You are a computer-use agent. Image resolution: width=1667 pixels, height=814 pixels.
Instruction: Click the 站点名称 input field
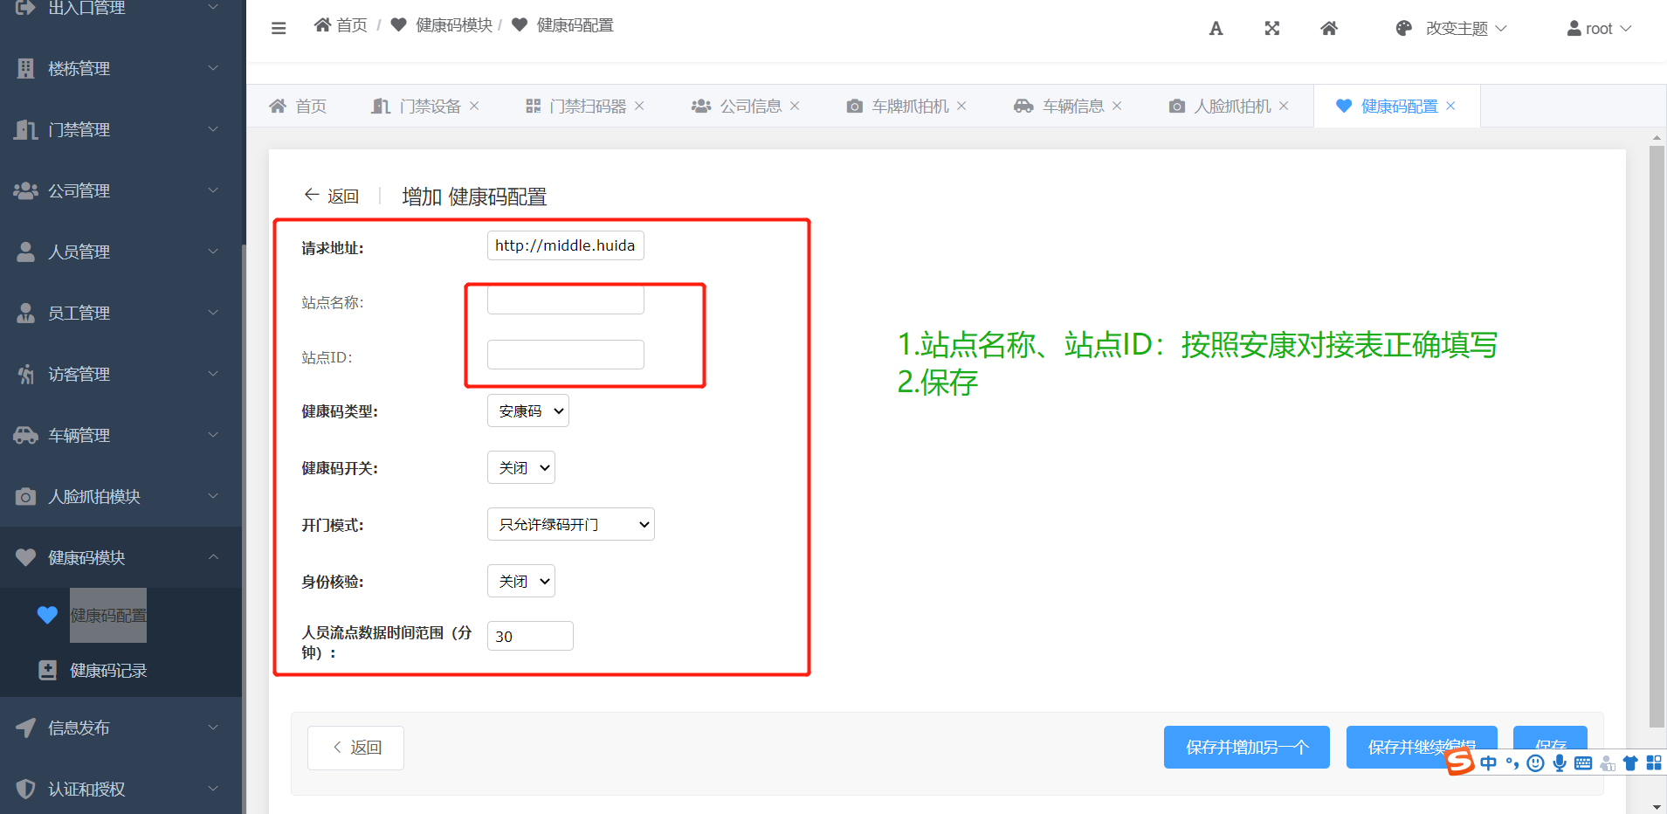[x=566, y=300]
